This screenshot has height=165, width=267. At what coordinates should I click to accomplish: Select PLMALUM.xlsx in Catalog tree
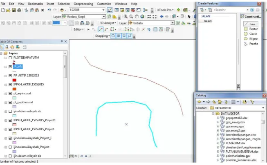coord(235,143)
